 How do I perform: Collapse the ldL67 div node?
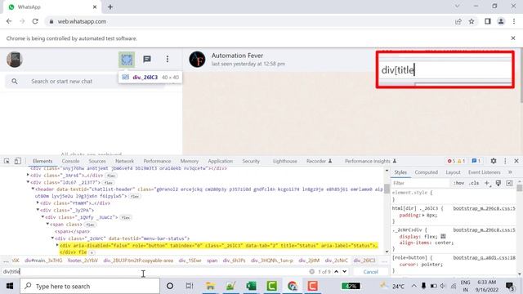(x=28, y=182)
